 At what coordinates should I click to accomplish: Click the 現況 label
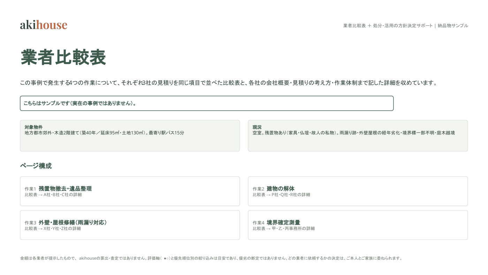[x=257, y=127]
